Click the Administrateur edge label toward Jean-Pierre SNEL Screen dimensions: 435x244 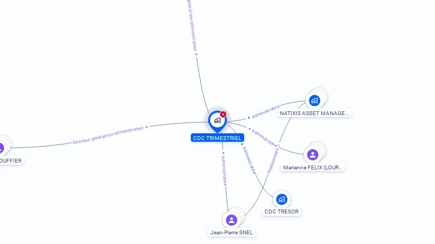(224, 171)
